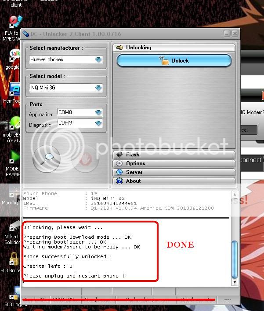
Task: Expand the Diagnostic port COM9 dropdown
Action: [80, 123]
